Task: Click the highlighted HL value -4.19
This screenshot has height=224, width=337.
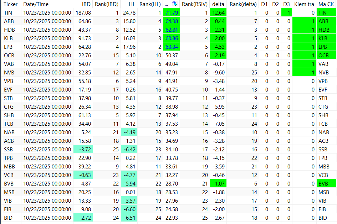Action: (x=129, y=132)
